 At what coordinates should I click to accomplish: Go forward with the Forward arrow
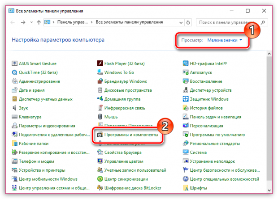[x=23, y=22]
